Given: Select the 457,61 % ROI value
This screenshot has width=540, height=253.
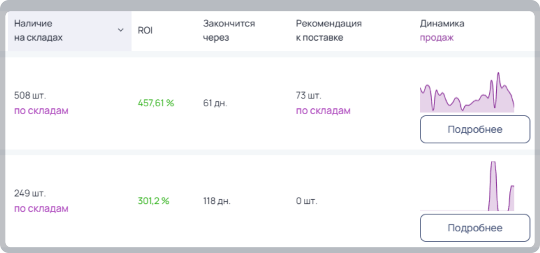Looking at the screenshot, I should 156,103.
